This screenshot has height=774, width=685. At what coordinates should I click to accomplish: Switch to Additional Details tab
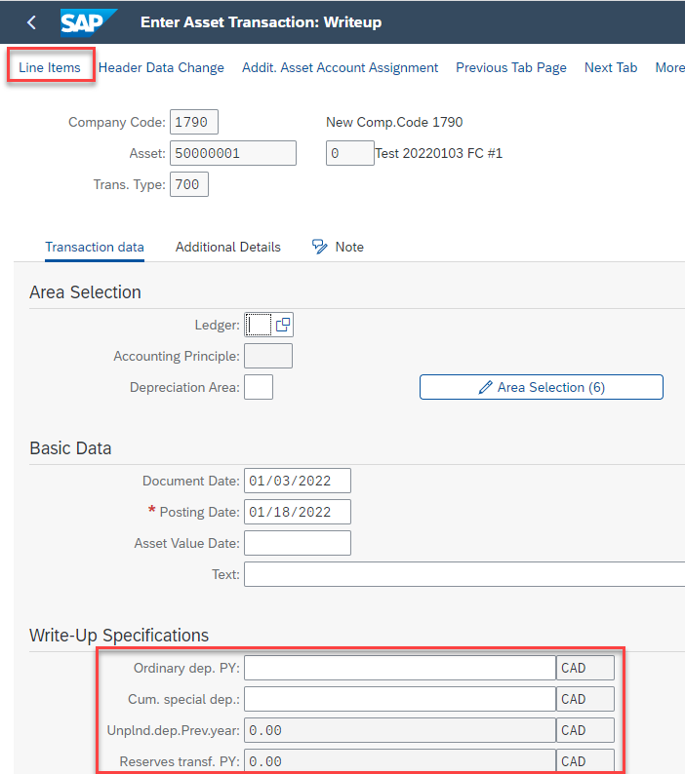pyautogui.click(x=227, y=247)
